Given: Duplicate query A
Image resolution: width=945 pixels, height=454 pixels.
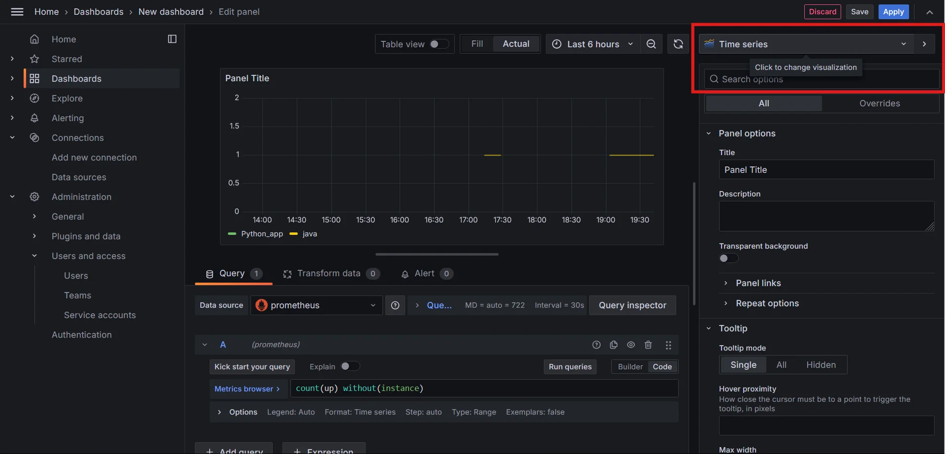Looking at the screenshot, I should click(x=614, y=345).
